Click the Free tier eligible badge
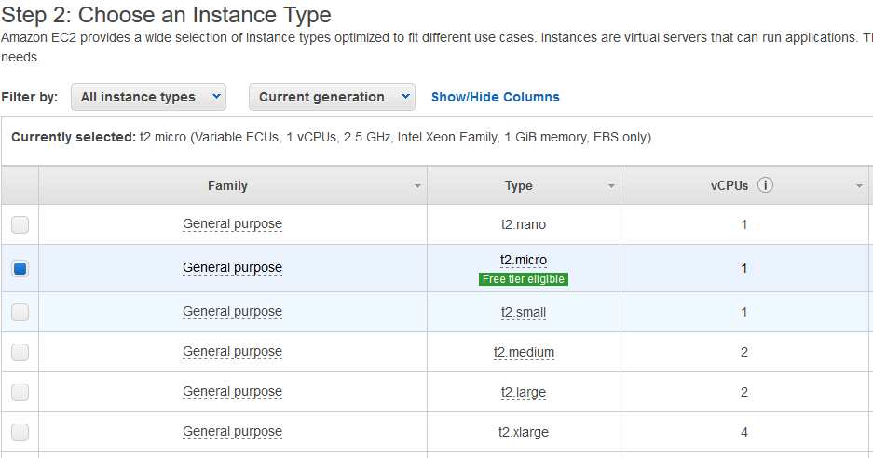This screenshot has width=873, height=458. [524, 279]
